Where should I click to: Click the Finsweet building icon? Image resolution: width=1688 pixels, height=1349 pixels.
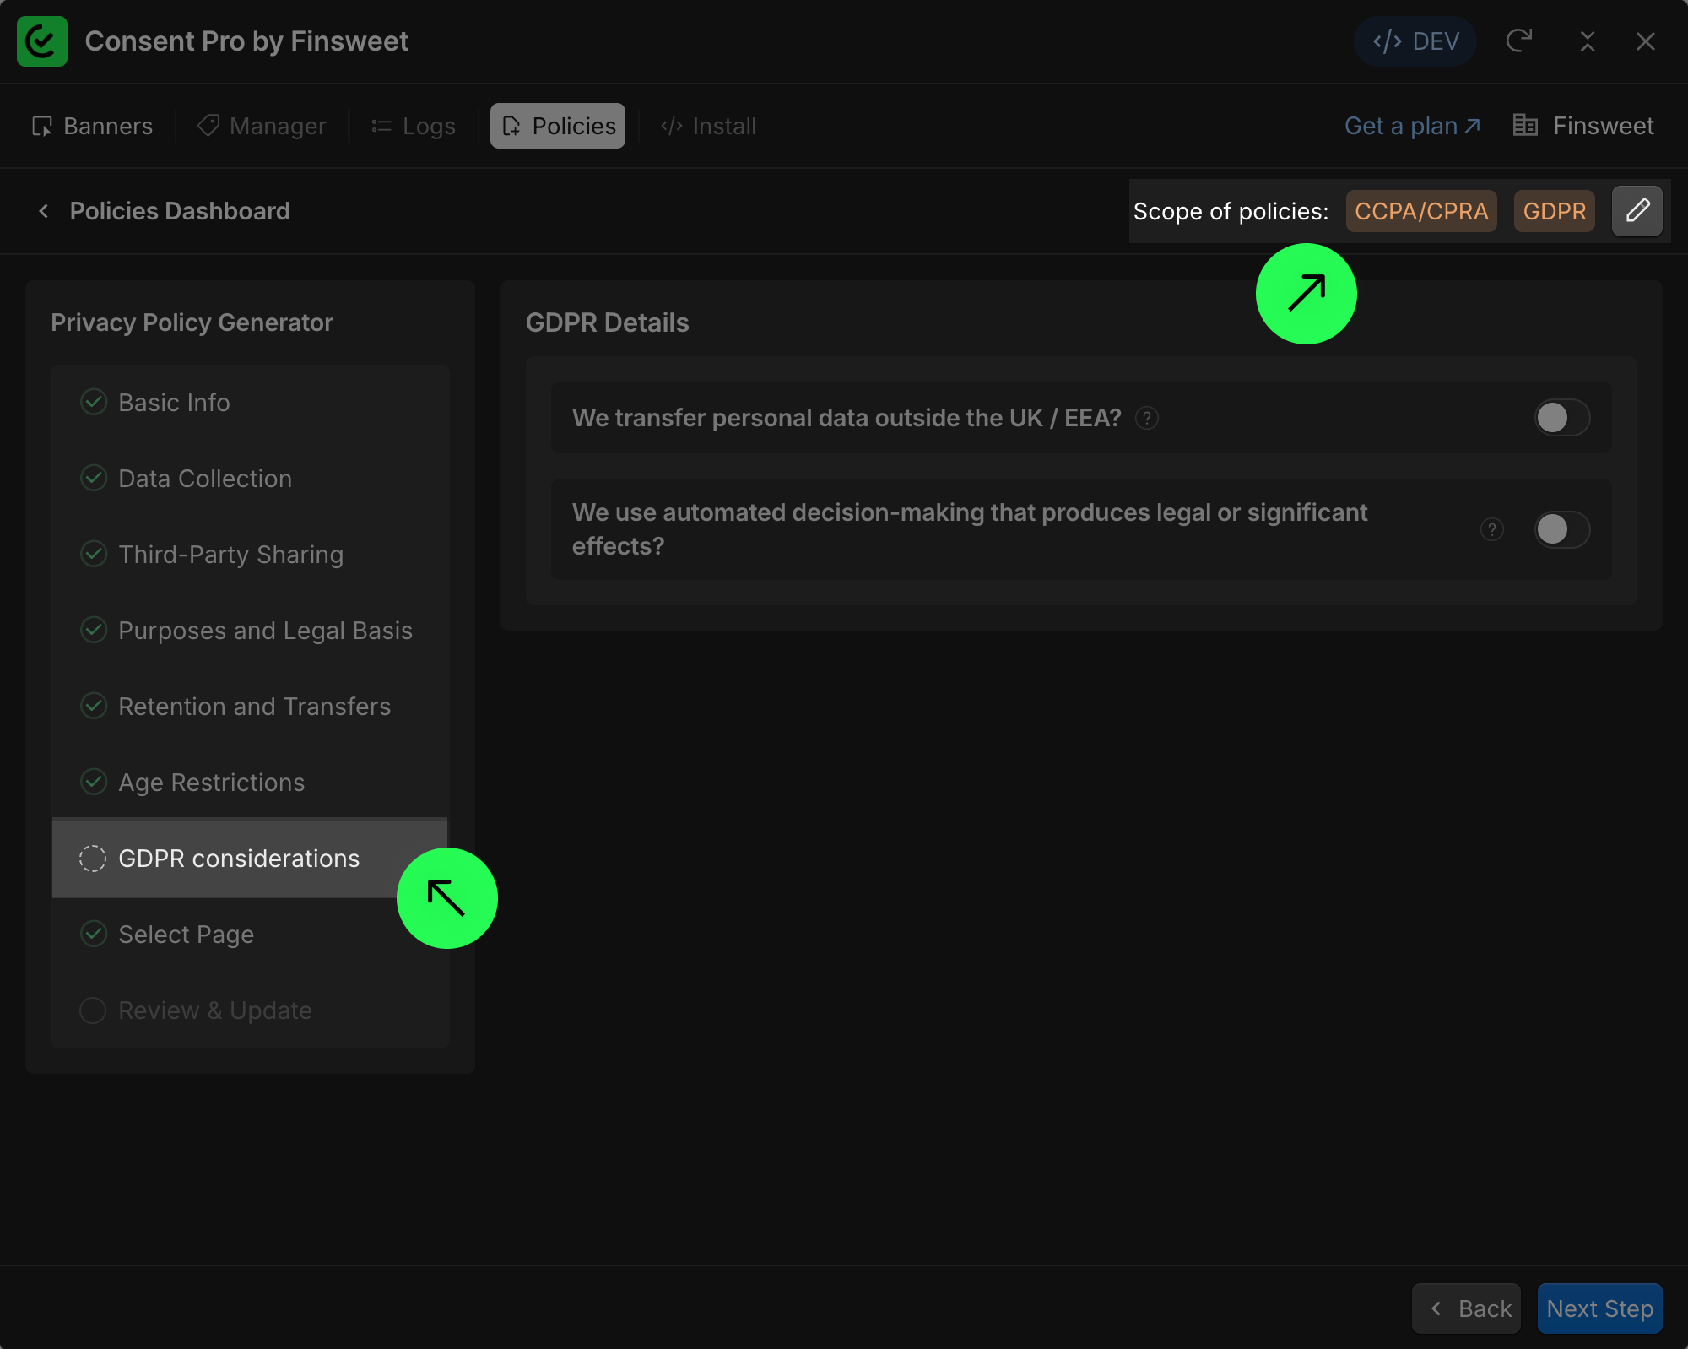point(1525,125)
